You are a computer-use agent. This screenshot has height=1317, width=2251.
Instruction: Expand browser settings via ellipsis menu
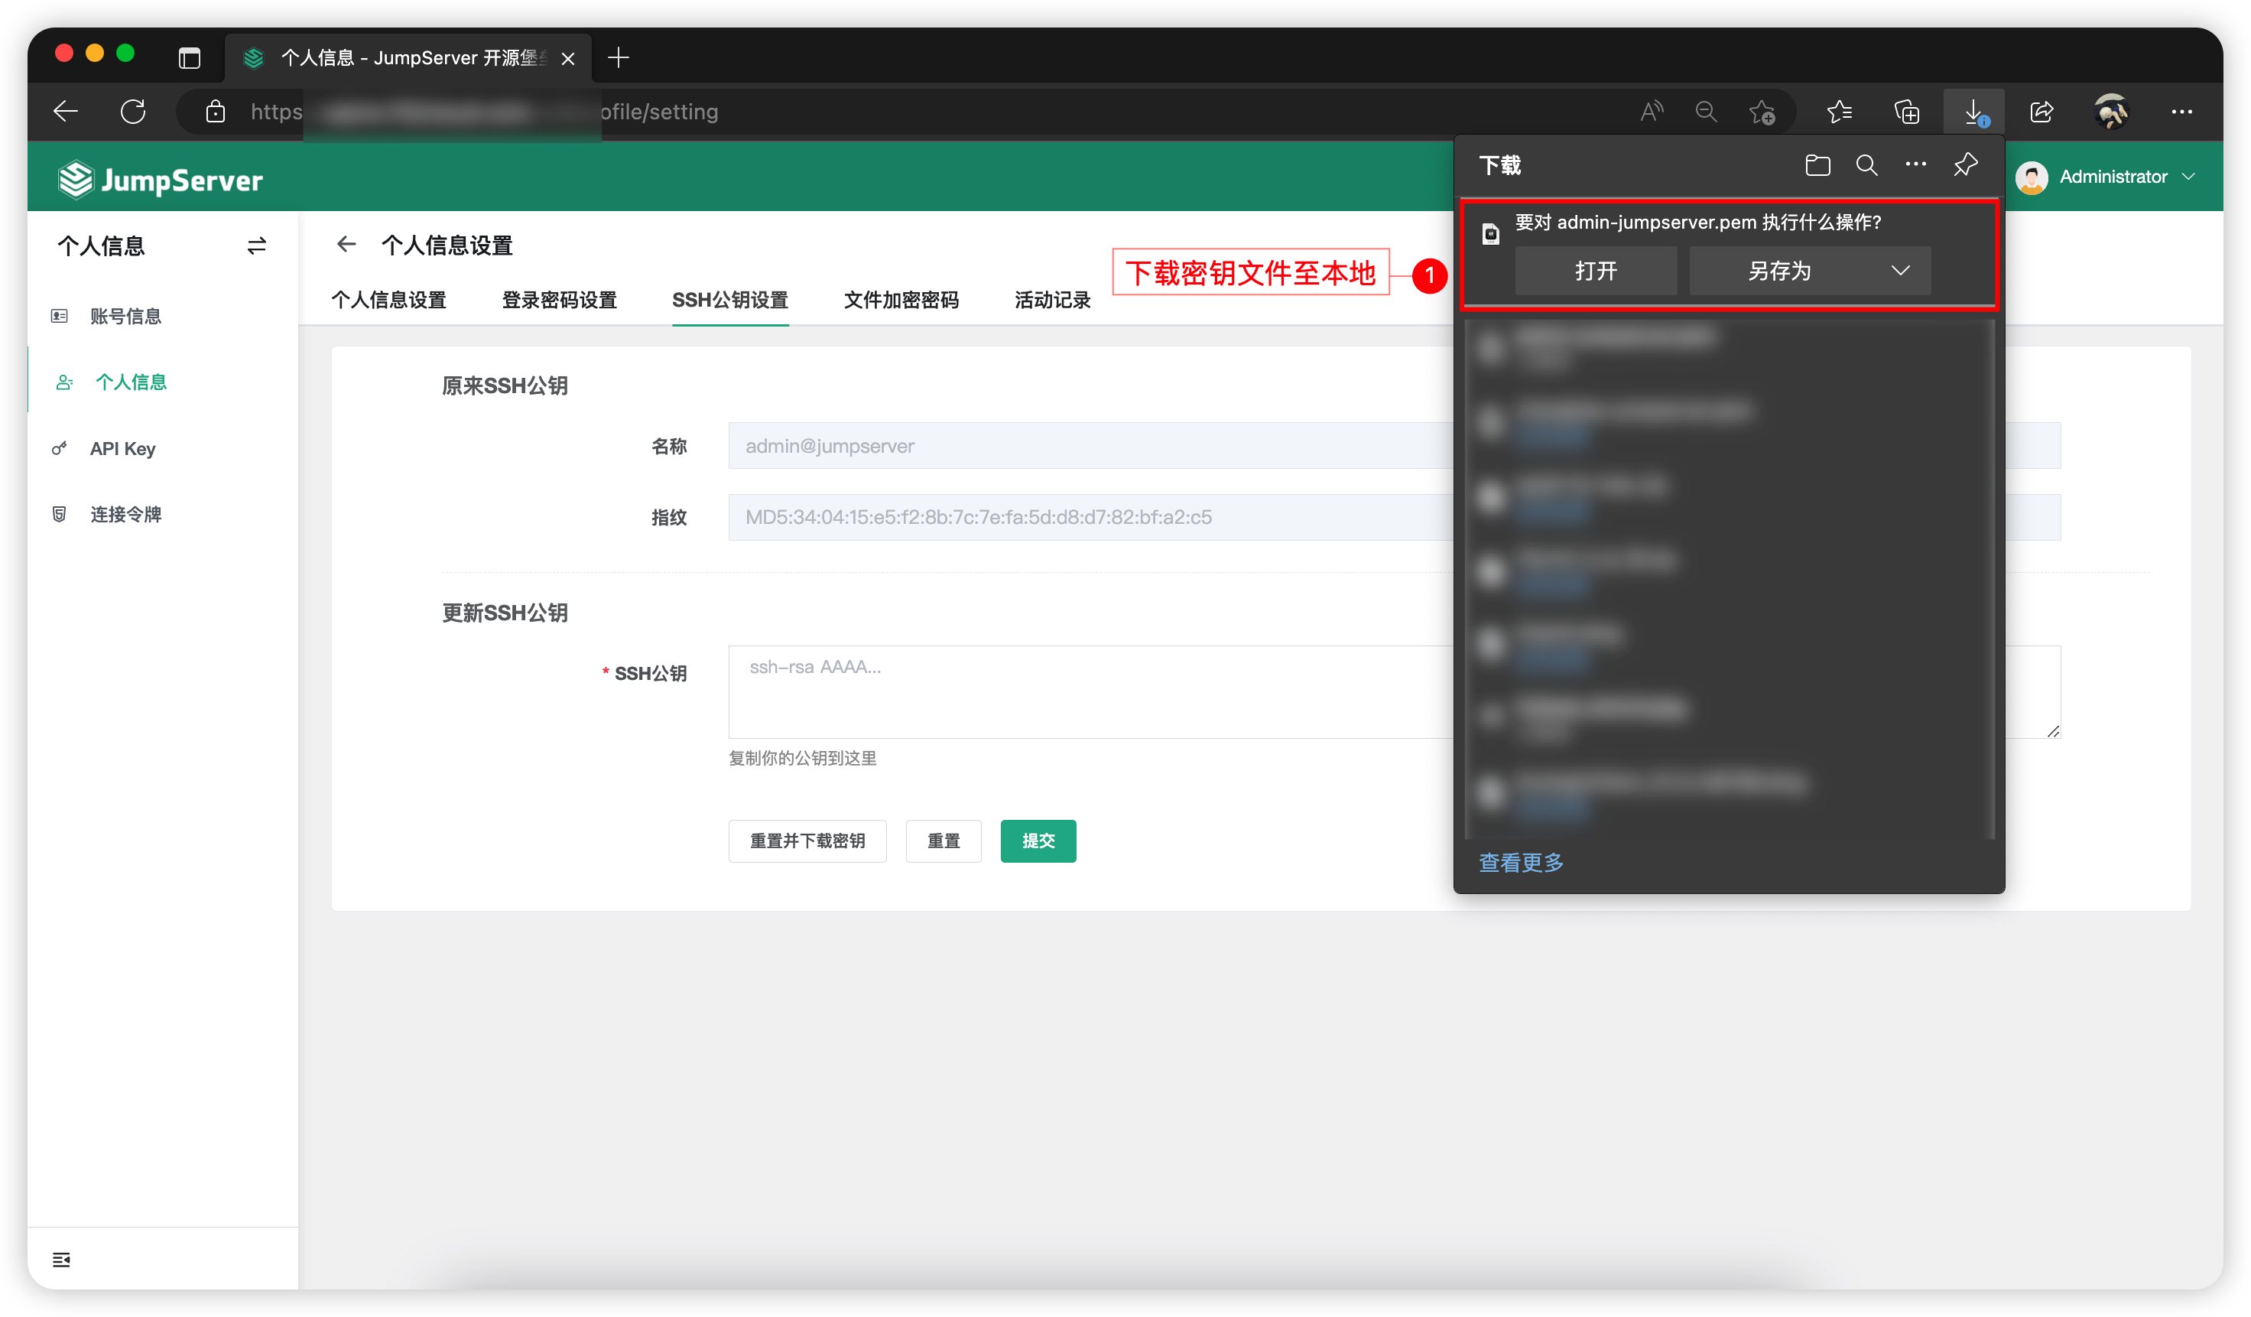coord(2182,112)
